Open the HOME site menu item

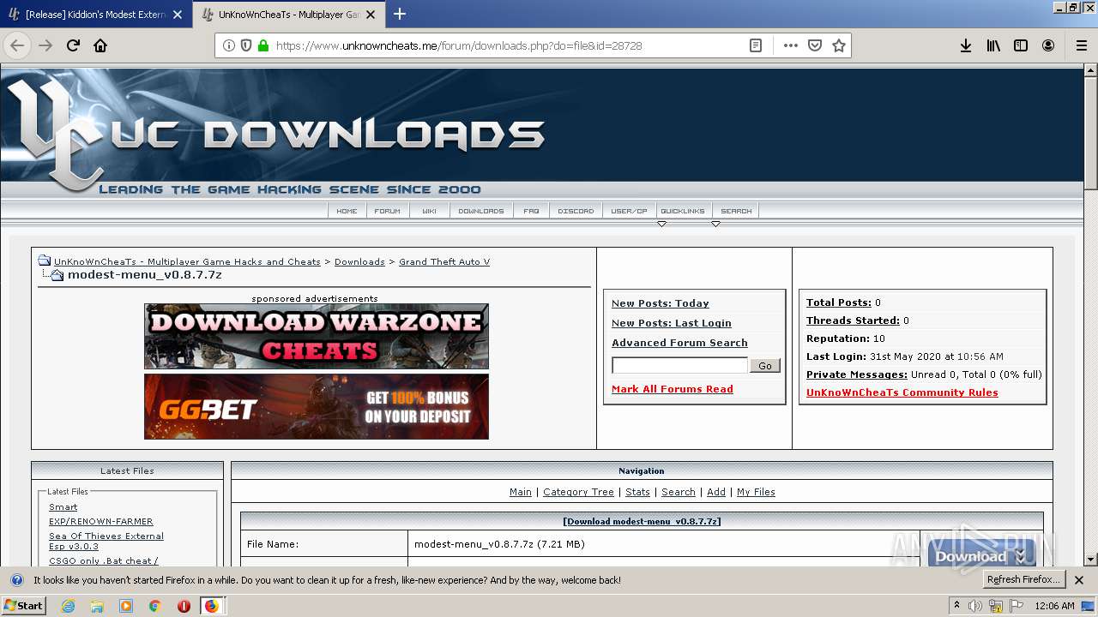[x=347, y=211]
